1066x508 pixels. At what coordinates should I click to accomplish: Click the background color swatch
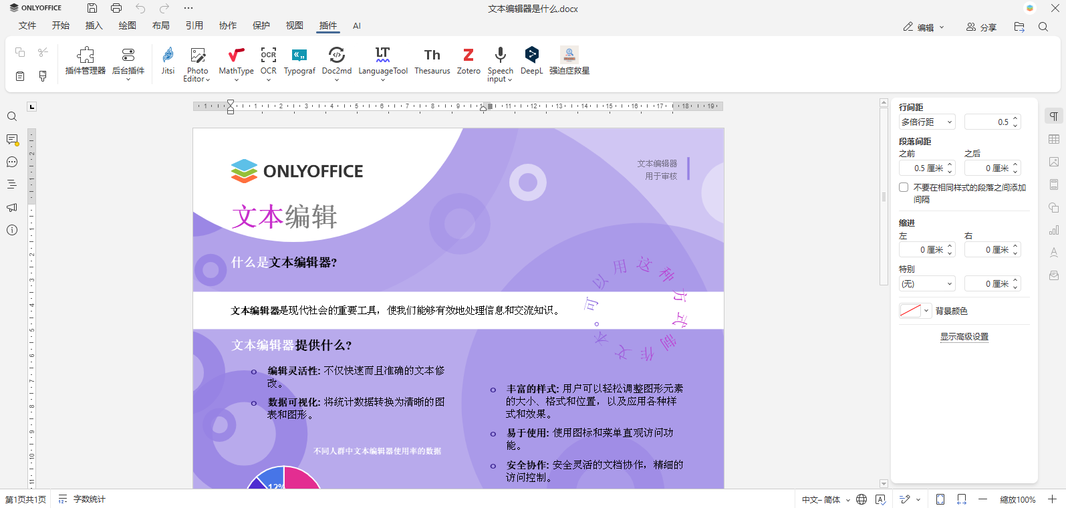[910, 311]
